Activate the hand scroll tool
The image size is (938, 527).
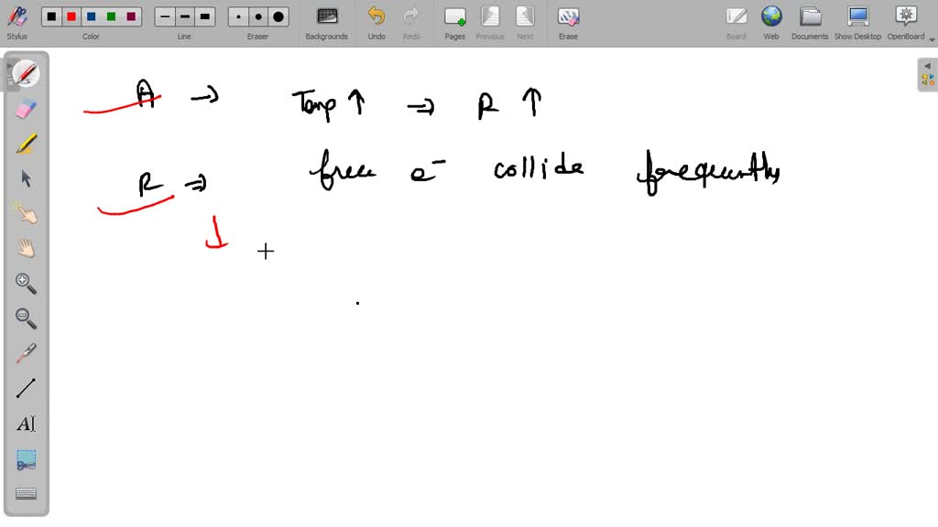tap(25, 247)
